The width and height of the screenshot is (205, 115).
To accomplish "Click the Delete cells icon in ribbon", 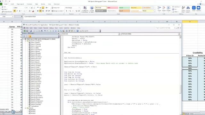I will (x=164, y=9).
